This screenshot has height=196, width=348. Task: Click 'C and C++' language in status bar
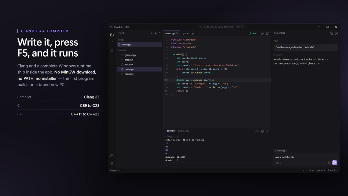(333, 170)
